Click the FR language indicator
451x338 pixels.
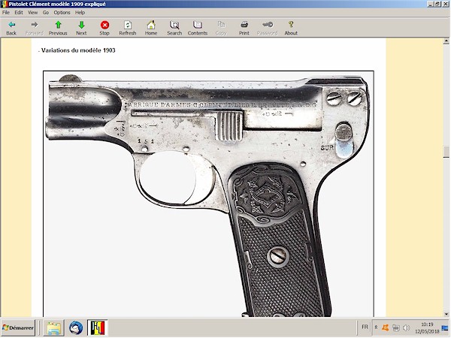(x=365, y=327)
